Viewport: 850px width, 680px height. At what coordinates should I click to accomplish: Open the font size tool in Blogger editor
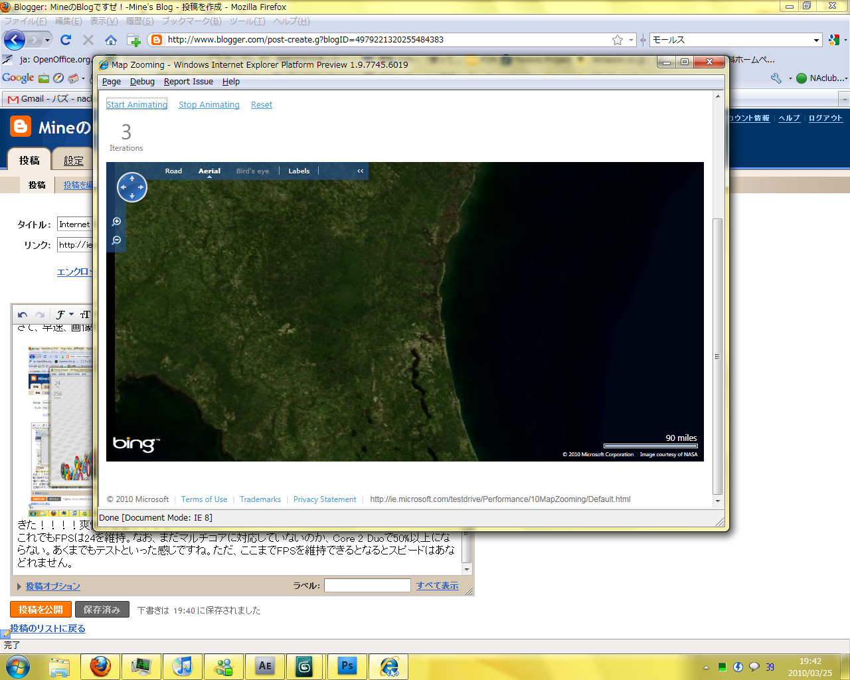(85, 315)
